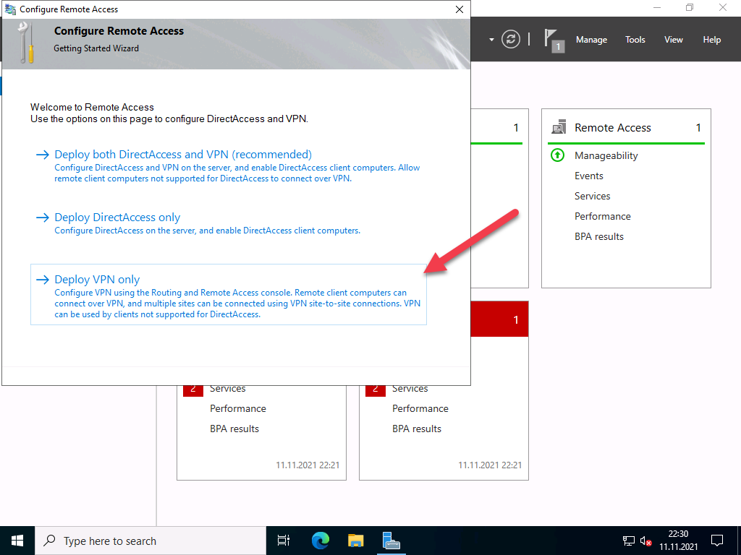Click the taskbar search box

(x=151, y=541)
